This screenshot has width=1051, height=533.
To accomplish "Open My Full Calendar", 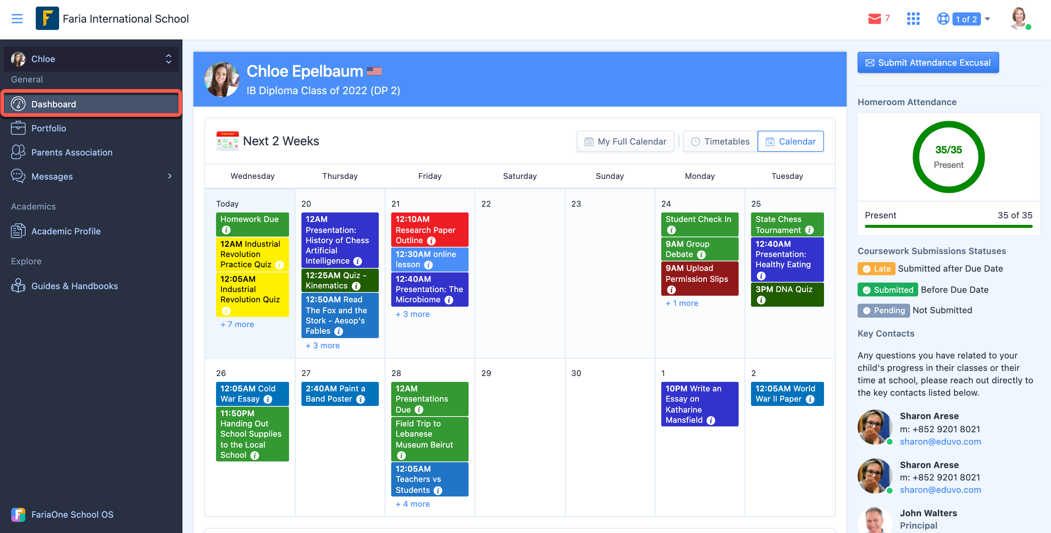I will [625, 141].
